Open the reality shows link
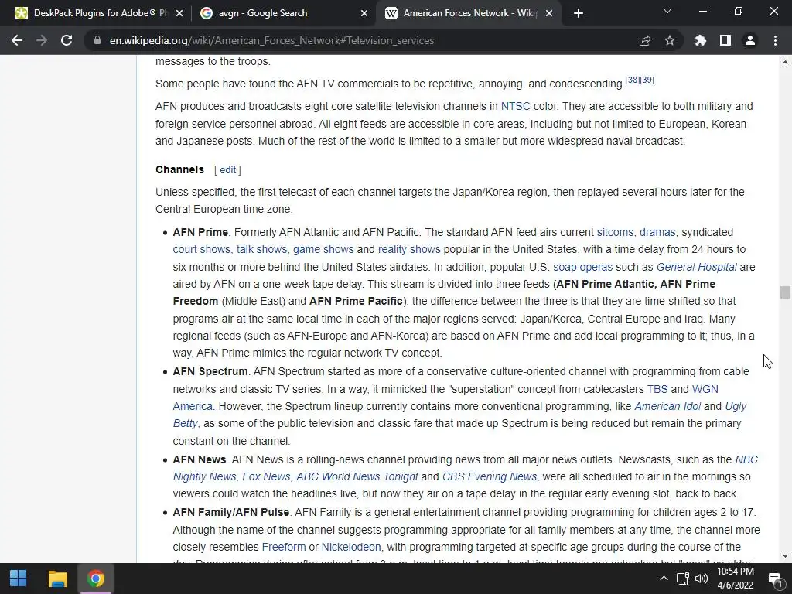This screenshot has height=594, width=792. (409, 250)
